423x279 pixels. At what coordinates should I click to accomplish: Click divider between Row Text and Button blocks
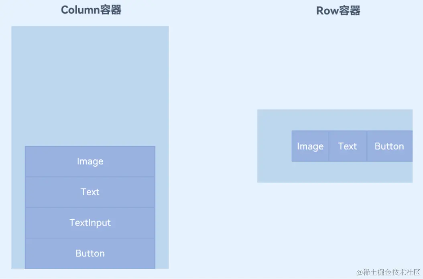click(367, 146)
